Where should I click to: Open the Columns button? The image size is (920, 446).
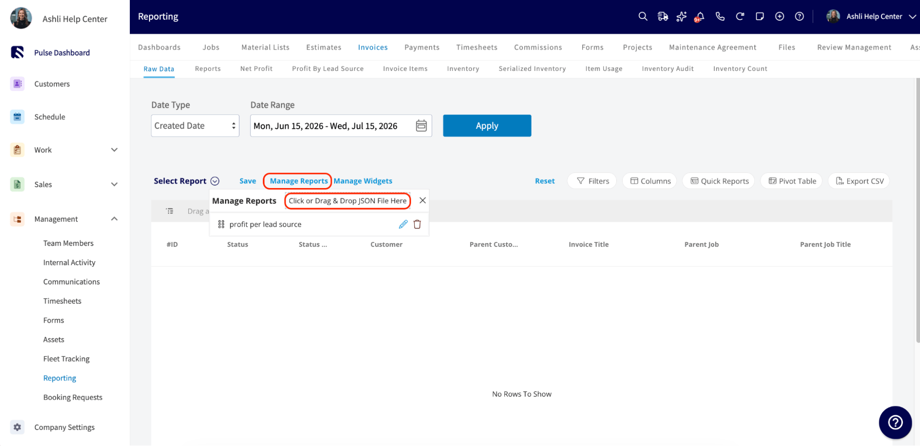pyautogui.click(x=650, y=181)
